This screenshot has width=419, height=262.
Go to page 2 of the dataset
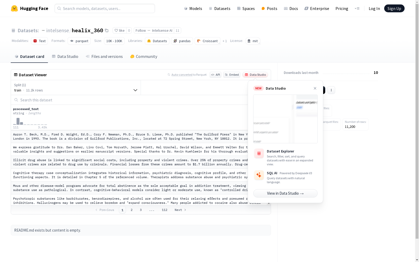[x=131, y=210]
